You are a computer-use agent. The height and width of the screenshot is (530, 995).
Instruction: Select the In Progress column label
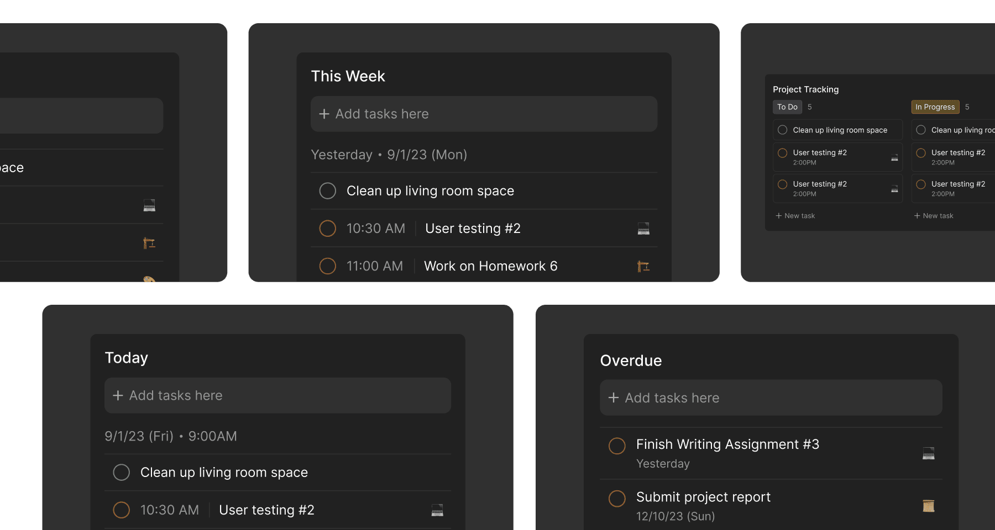coord(935,107)
